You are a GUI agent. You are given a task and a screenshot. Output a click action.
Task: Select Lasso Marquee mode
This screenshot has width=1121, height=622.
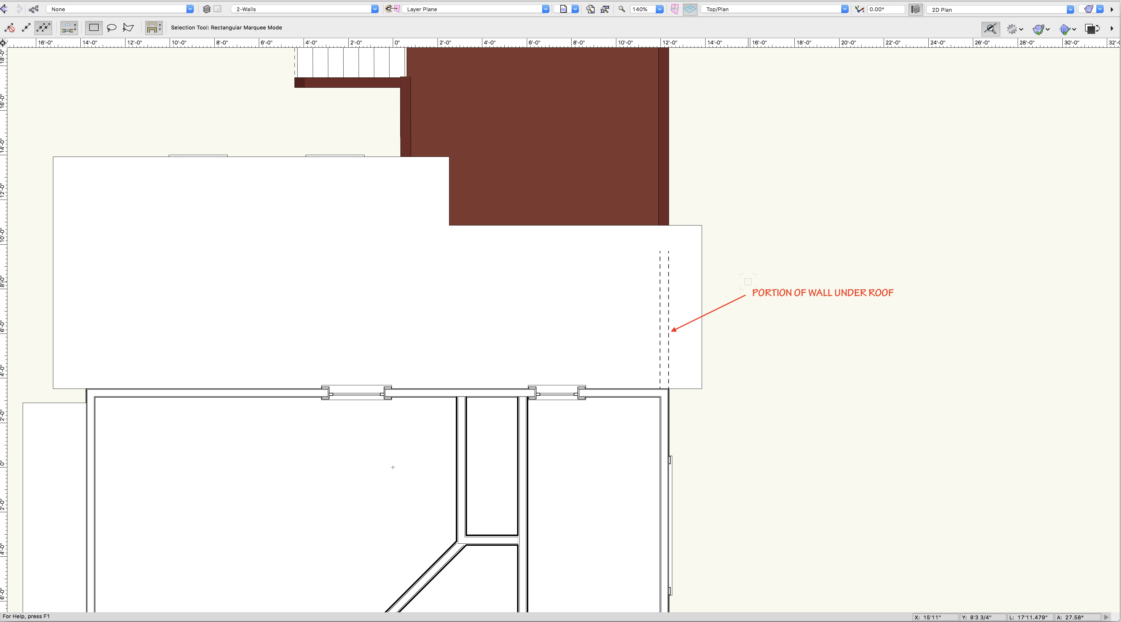(111, 27)
